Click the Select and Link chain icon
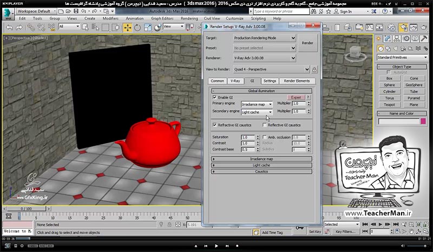The image size is (433, 252). point(31,28)
